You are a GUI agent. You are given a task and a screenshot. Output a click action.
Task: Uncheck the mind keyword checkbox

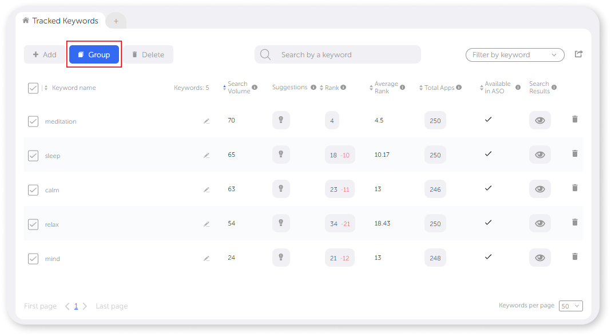coord(33,258)
